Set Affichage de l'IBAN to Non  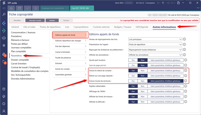(x=143, y=91)
